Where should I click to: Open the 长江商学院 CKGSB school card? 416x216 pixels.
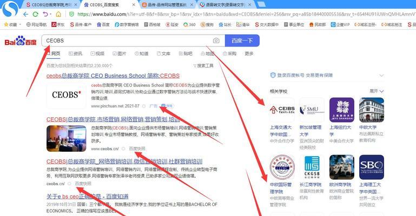[312, 177]
